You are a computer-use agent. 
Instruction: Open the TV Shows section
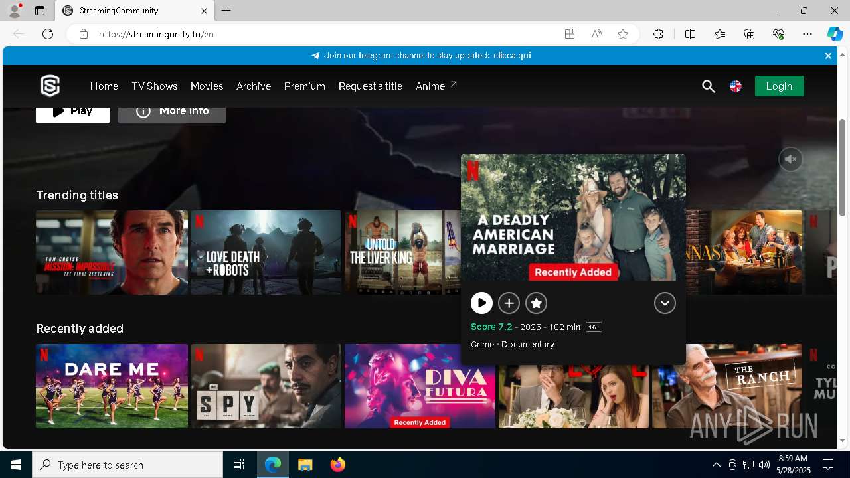(x=154, y=86)
